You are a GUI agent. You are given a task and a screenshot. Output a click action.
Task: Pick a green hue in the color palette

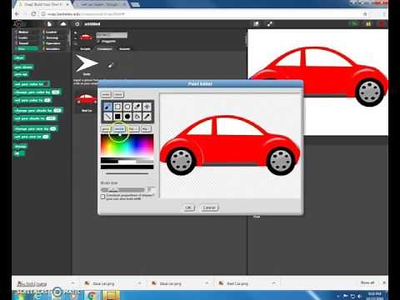(118, 143)
